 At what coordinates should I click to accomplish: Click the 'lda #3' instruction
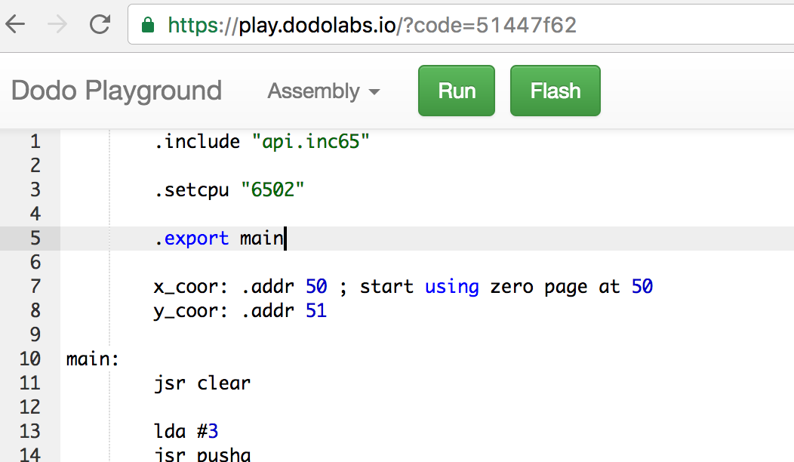pos(186,432)
